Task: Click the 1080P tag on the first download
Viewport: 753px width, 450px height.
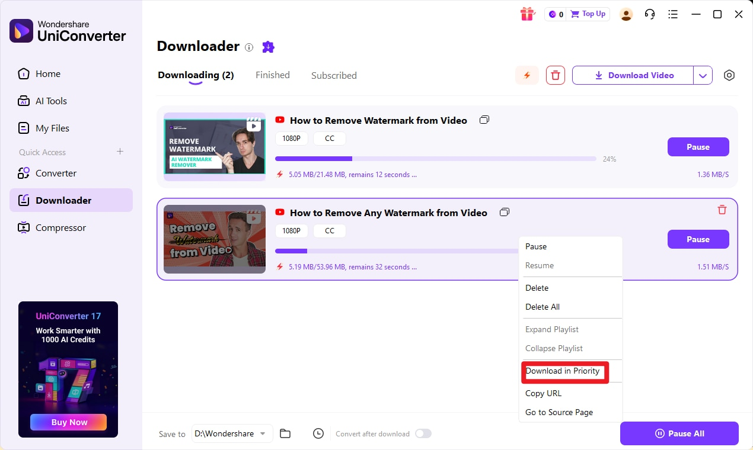Action: [292, 139]
